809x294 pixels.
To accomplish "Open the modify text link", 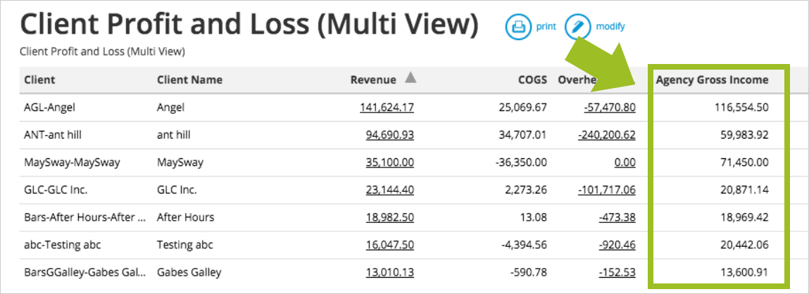I will [x=610, y=27].
